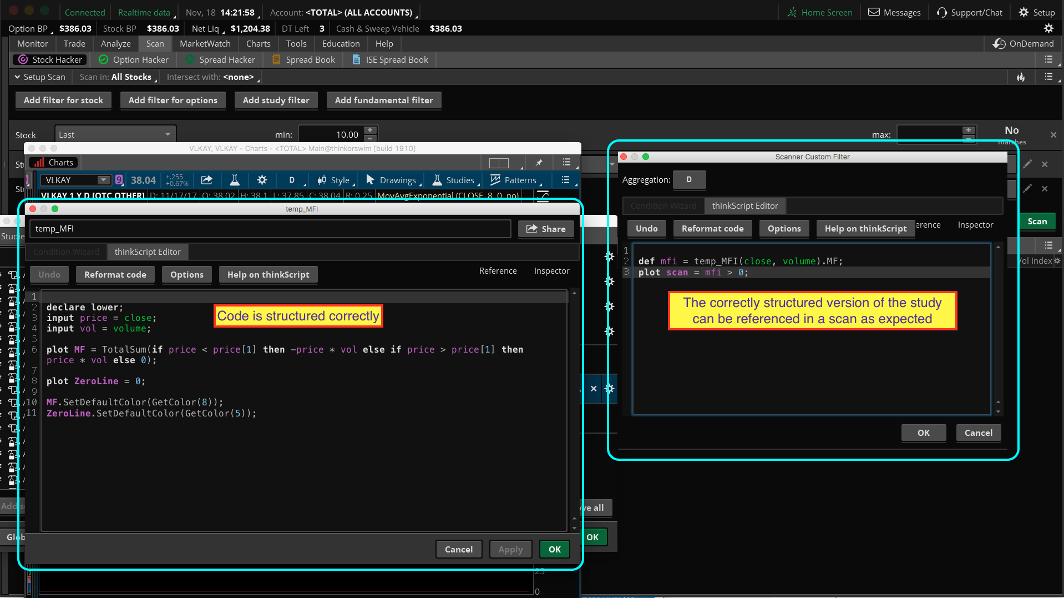This screenshot has height=598, width=1064.
Task: Open the Studies menu
Action: [x=455, y=180]
